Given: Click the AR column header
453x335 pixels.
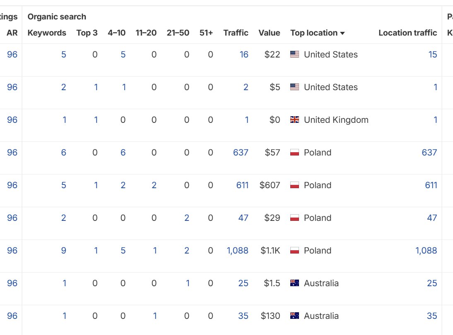Looking at the screenshot, I should click(12, 33).
